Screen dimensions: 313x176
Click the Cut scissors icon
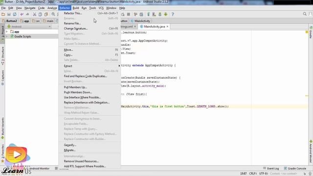[x=35, y=14]
